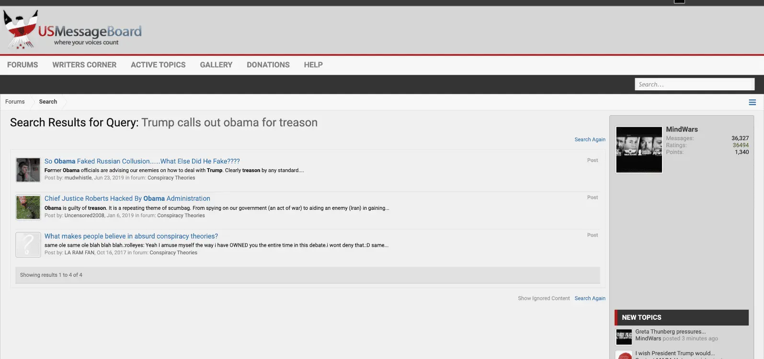This screenshot has width=764, height=359.
Task: Open the hamburger menu icon in breadcrumb bar
Action: coord(753,102)
